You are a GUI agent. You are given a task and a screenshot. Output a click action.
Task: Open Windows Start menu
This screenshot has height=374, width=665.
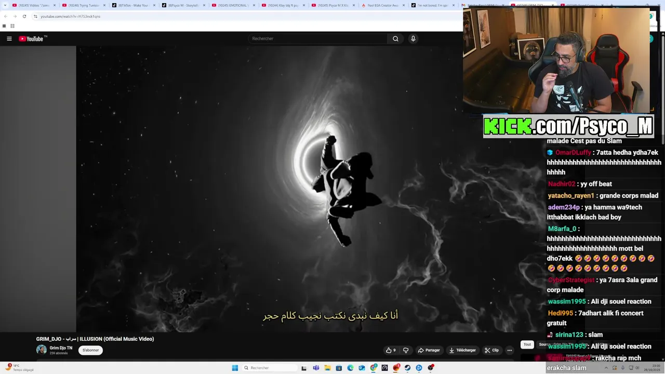[235, 368]
